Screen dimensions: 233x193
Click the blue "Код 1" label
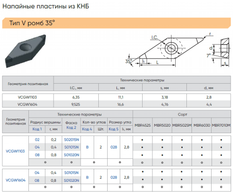click(x=37, y=129)
